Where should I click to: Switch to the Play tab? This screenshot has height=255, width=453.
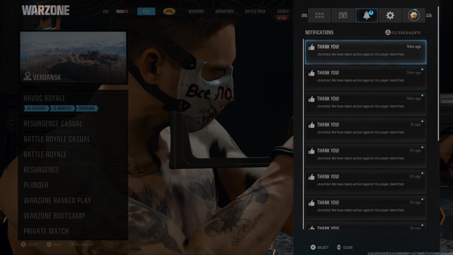[x=146, y=11]
